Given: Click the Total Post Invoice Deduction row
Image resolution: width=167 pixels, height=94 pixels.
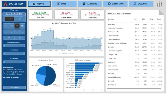Looking at the screenshot, I should coord(135,43).
